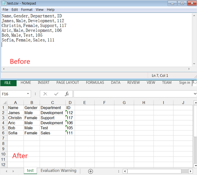Image resolution: width=197 pixels, height=175 pixels.
Task: Select cell with ID 112
Action: tap(70, 113)
